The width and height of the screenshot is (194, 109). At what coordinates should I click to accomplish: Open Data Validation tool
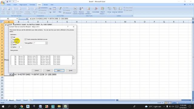(x=88, y=11)
